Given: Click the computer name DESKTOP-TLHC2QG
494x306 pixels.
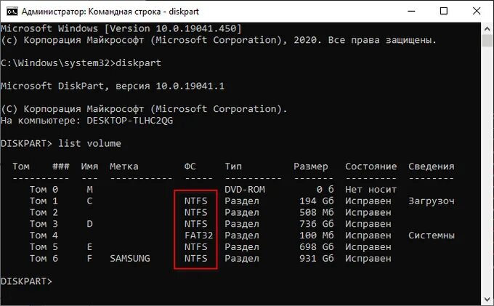Looking at the screenshot, I should [x=130, y=121].
